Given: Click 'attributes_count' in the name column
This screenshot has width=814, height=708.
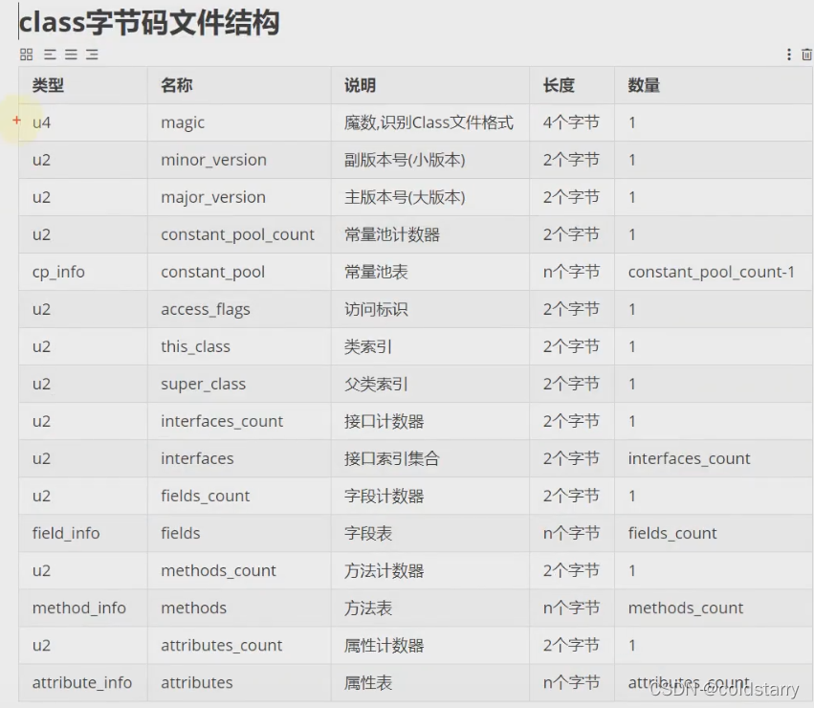Looking at the screenshot, I should 222,646.
